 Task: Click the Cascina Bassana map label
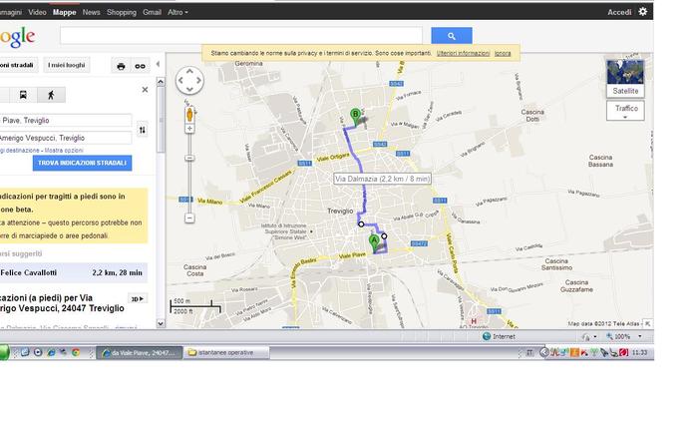(600, 161)
